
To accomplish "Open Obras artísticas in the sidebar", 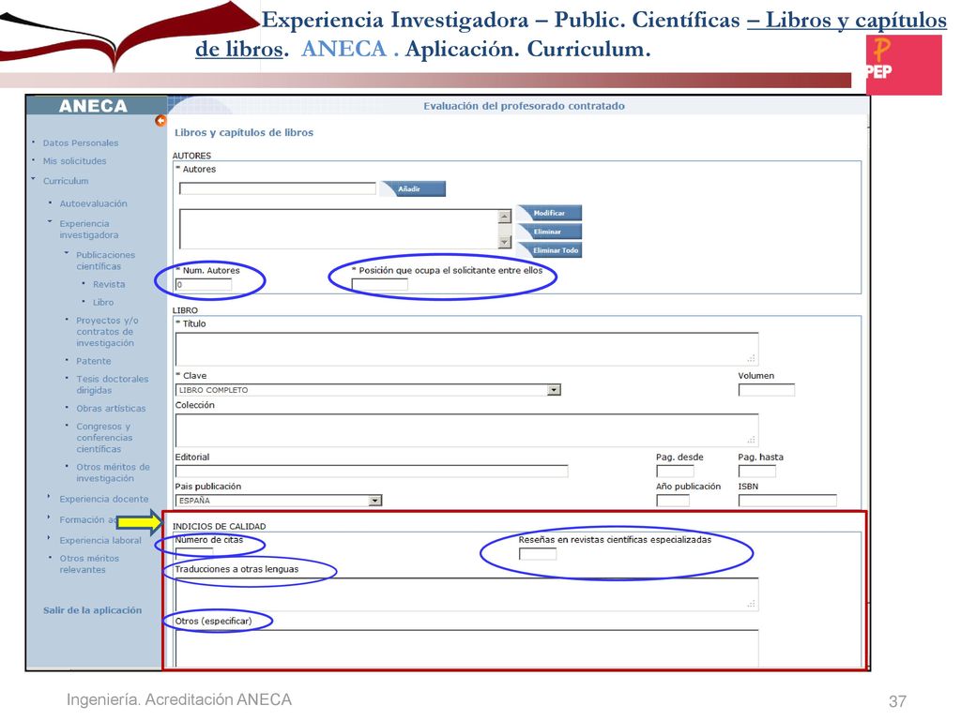I will click(x=111, y=409).
